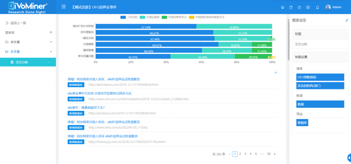This screenshot has height=164, width=351.
Task: Click the 制图设置 section header
Action: (320, 57)
